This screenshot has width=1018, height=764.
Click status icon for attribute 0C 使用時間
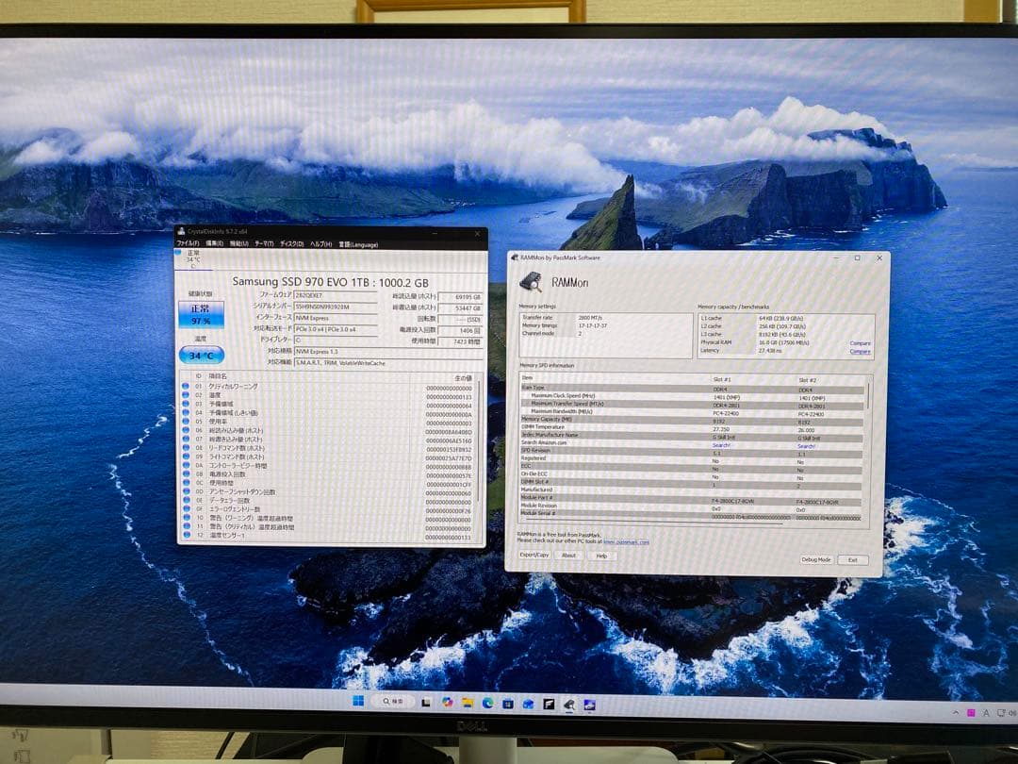coord(187,483)
